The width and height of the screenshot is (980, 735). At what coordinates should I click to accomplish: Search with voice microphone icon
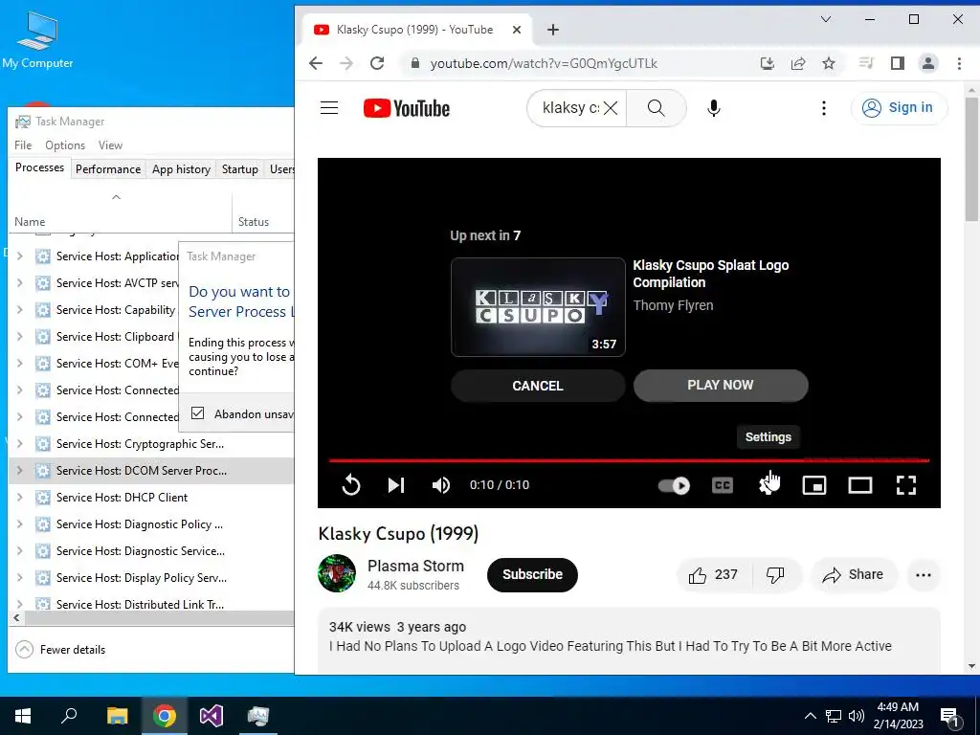click(x=714, y=108)
